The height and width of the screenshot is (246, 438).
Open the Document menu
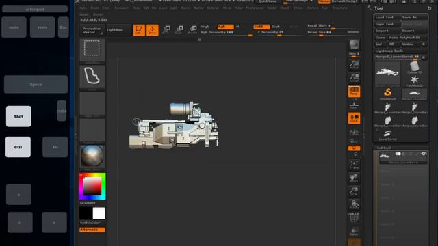[122, 8]
